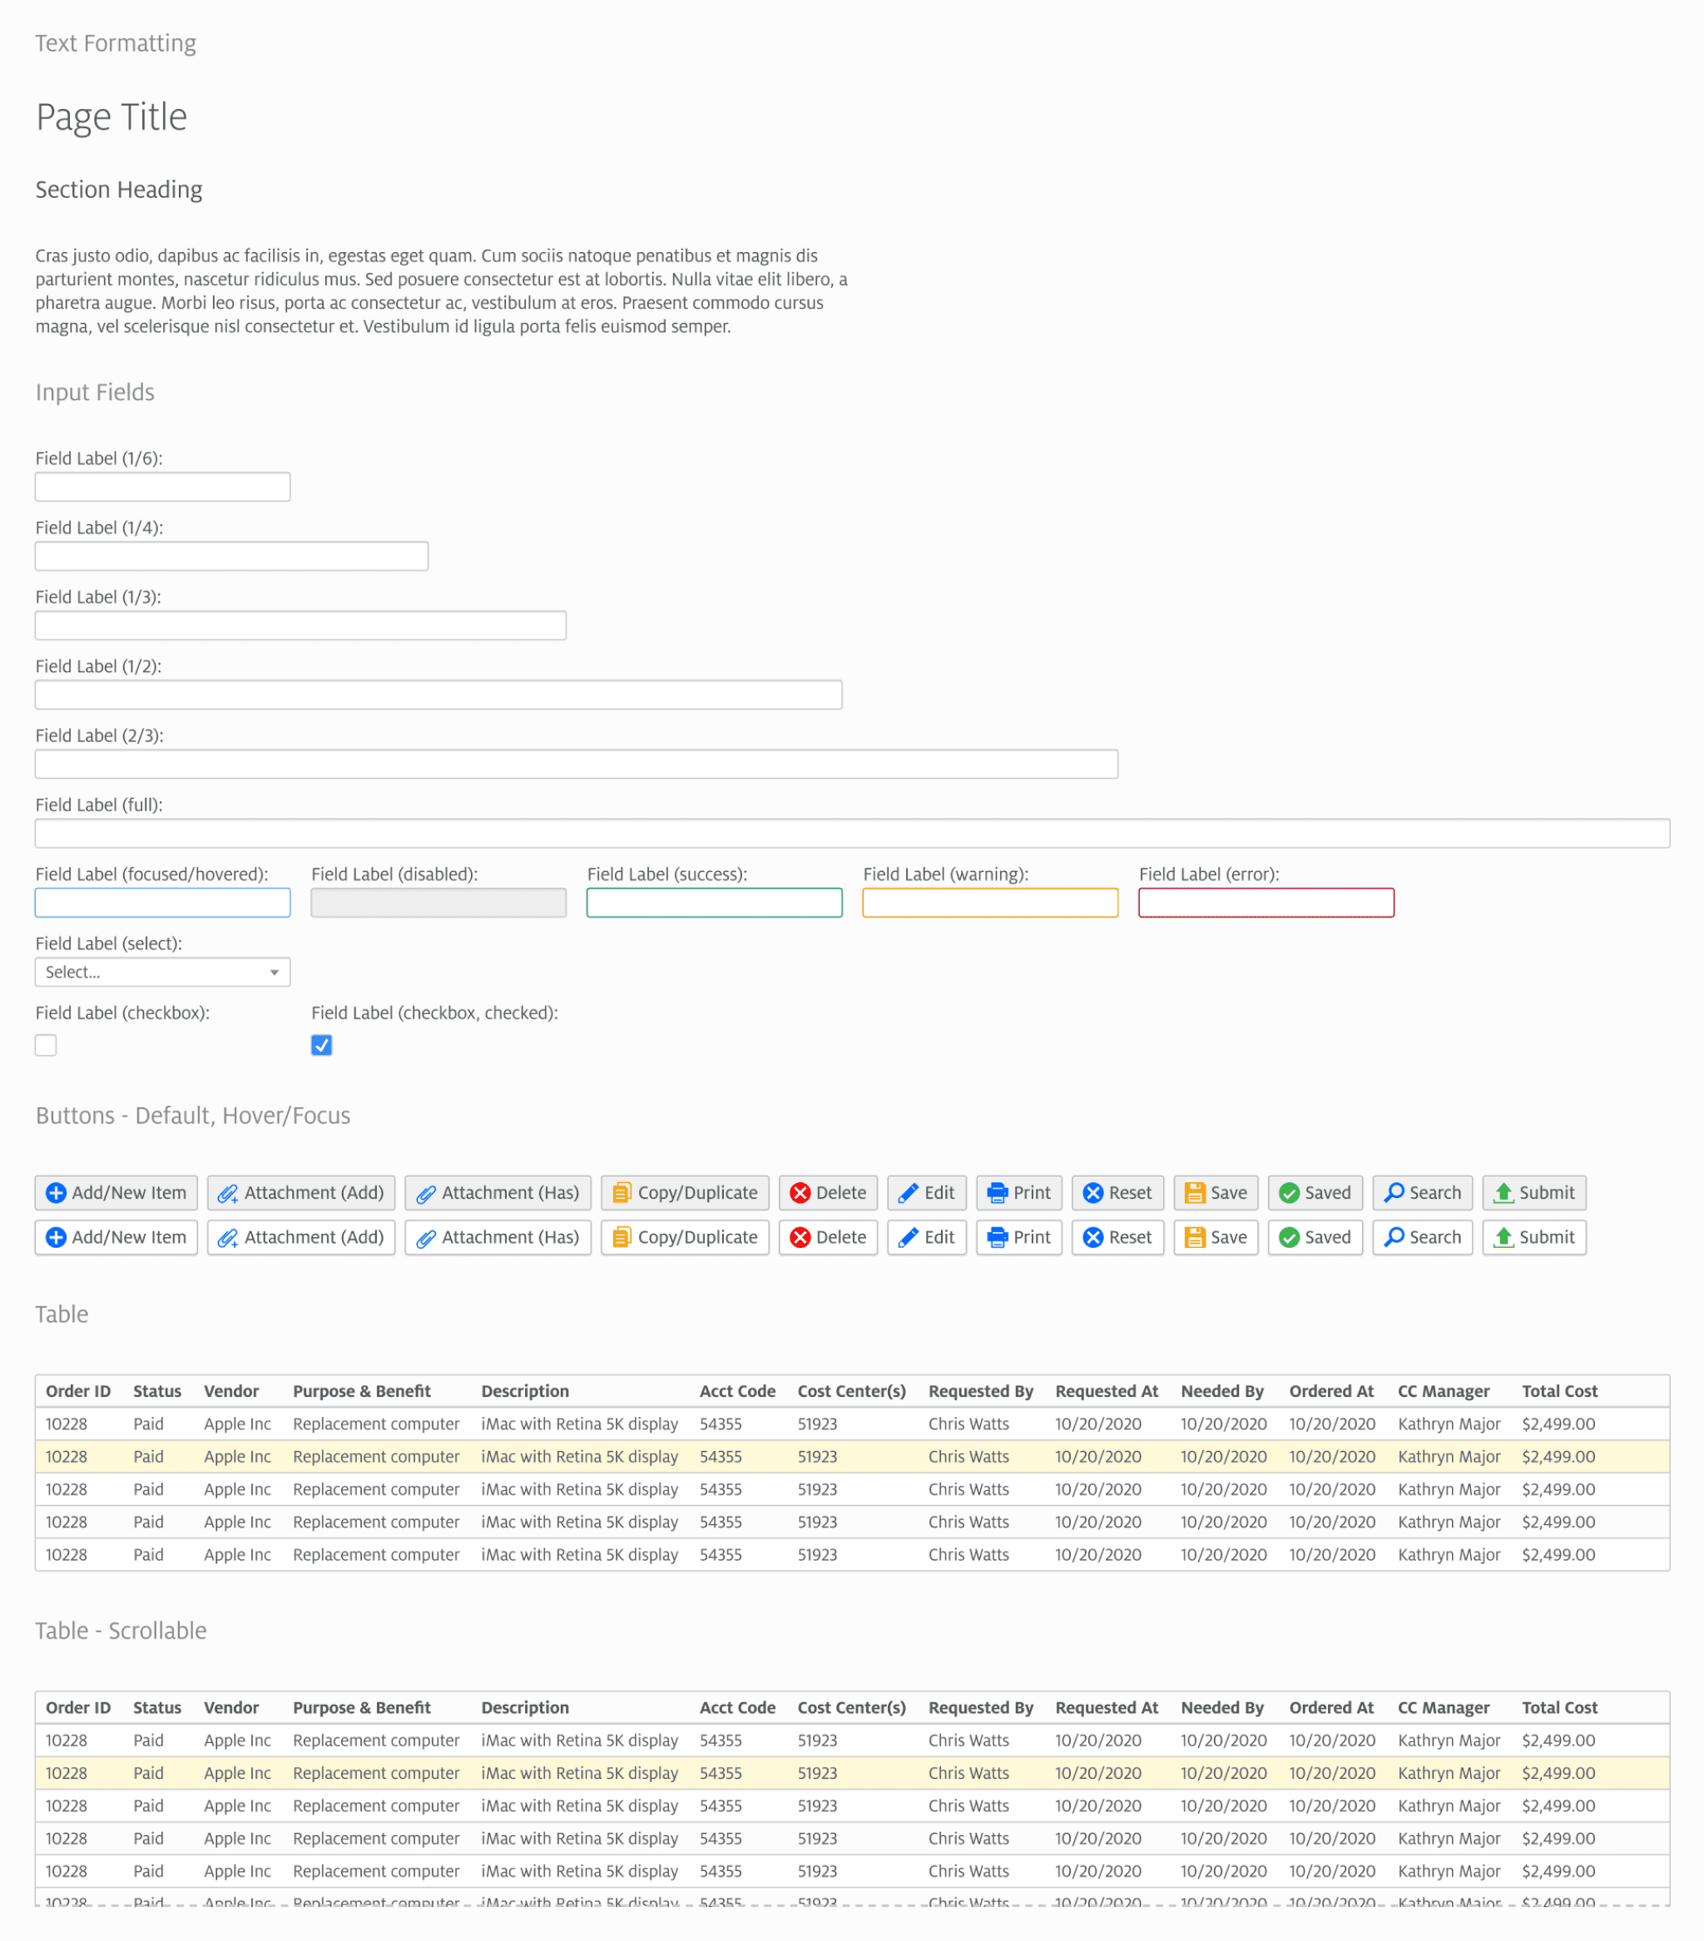Click the Copy/Duplicate icon, top row
The height and width of the screenshot is (1941, 1704).
coord(622,1193)
